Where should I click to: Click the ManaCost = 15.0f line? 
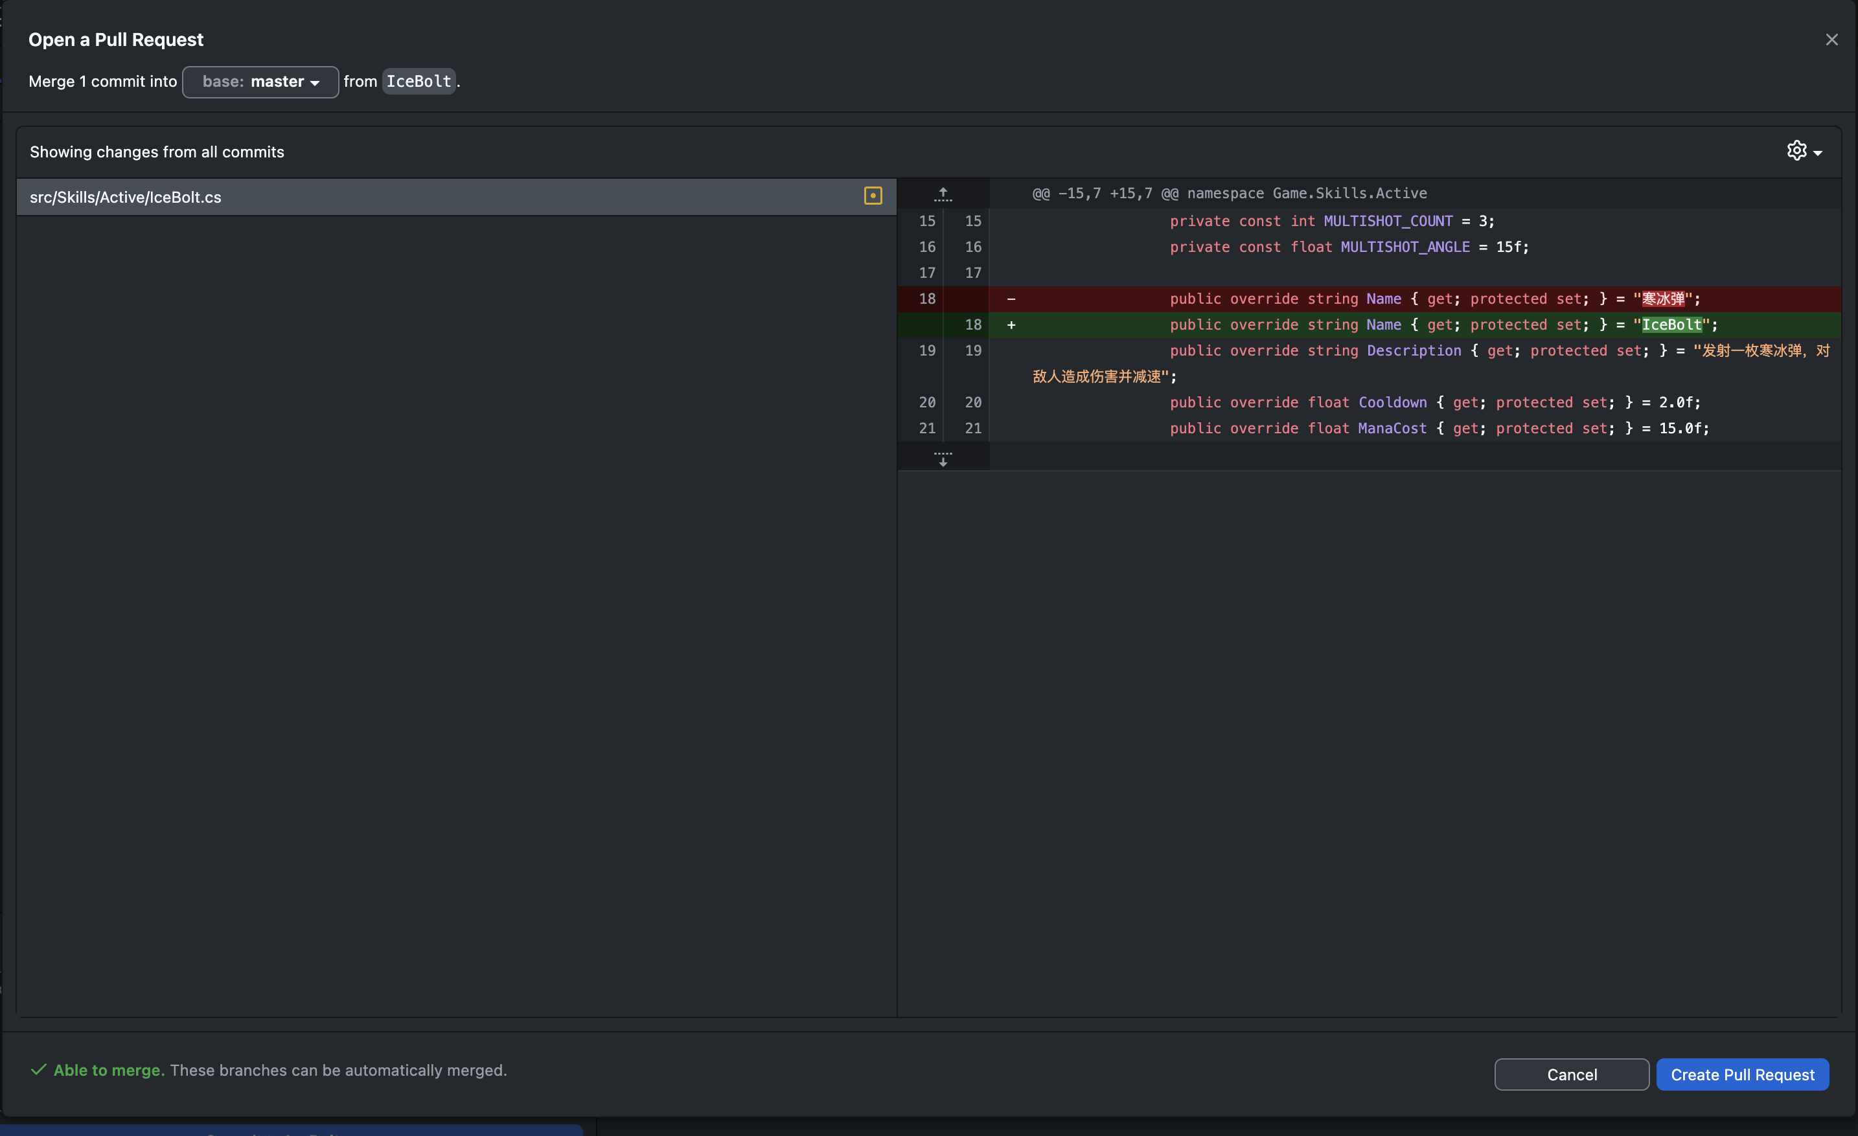tap(1370, 428)
